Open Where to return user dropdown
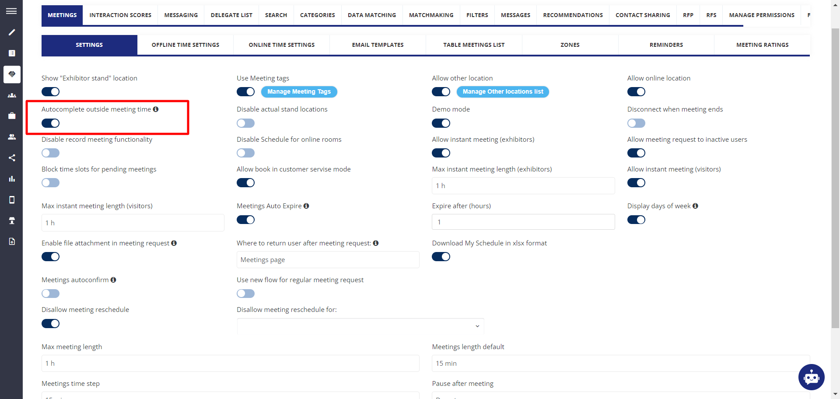Screen dimensions: 840x399 [328, 260]
